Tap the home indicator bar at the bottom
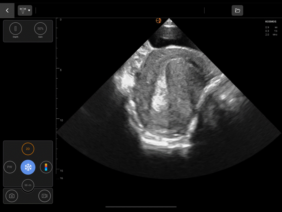 pyautogui.click(x=141, y=207)
